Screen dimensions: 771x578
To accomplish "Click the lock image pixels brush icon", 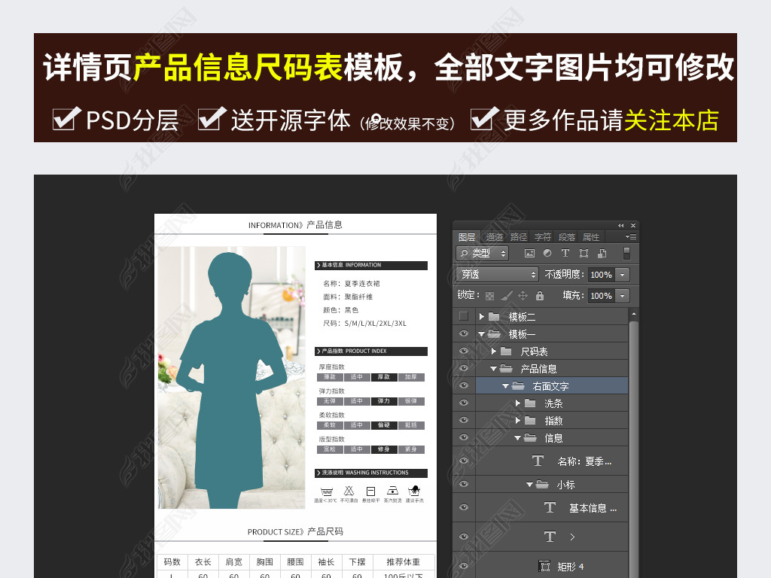I will pyautogui.click(x=507, y=296).
